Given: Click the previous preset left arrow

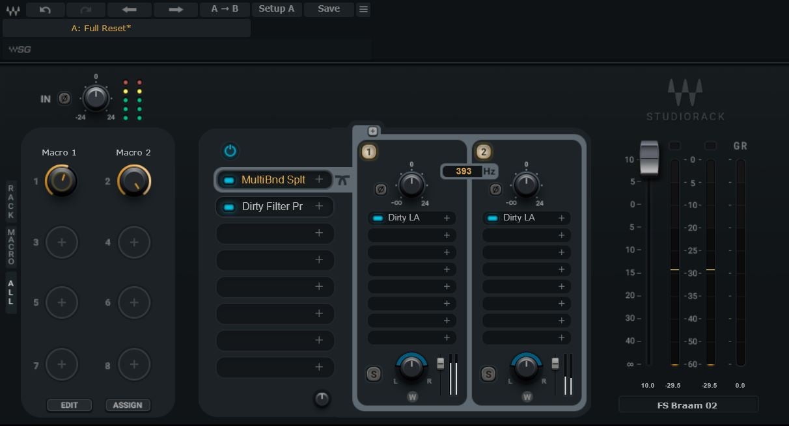Looking at the screenshot, I should [x=129, y=9].
